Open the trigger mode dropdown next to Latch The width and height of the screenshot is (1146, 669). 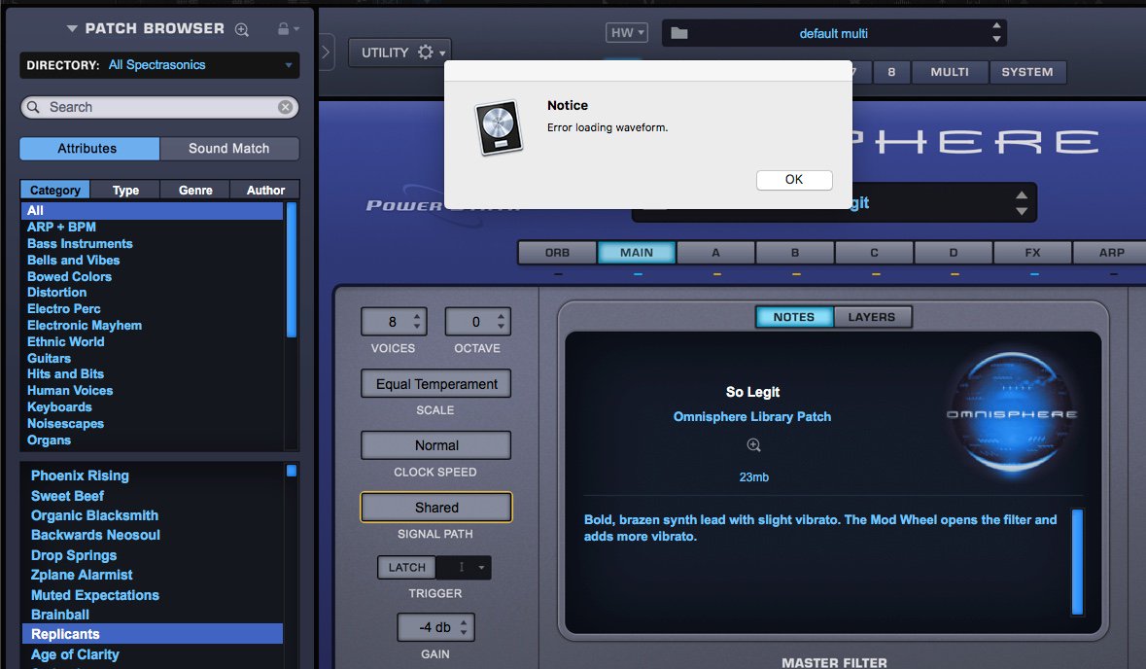pos(464,567)
